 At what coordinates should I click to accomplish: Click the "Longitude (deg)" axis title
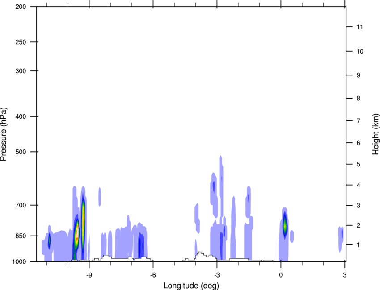[191, 286]
